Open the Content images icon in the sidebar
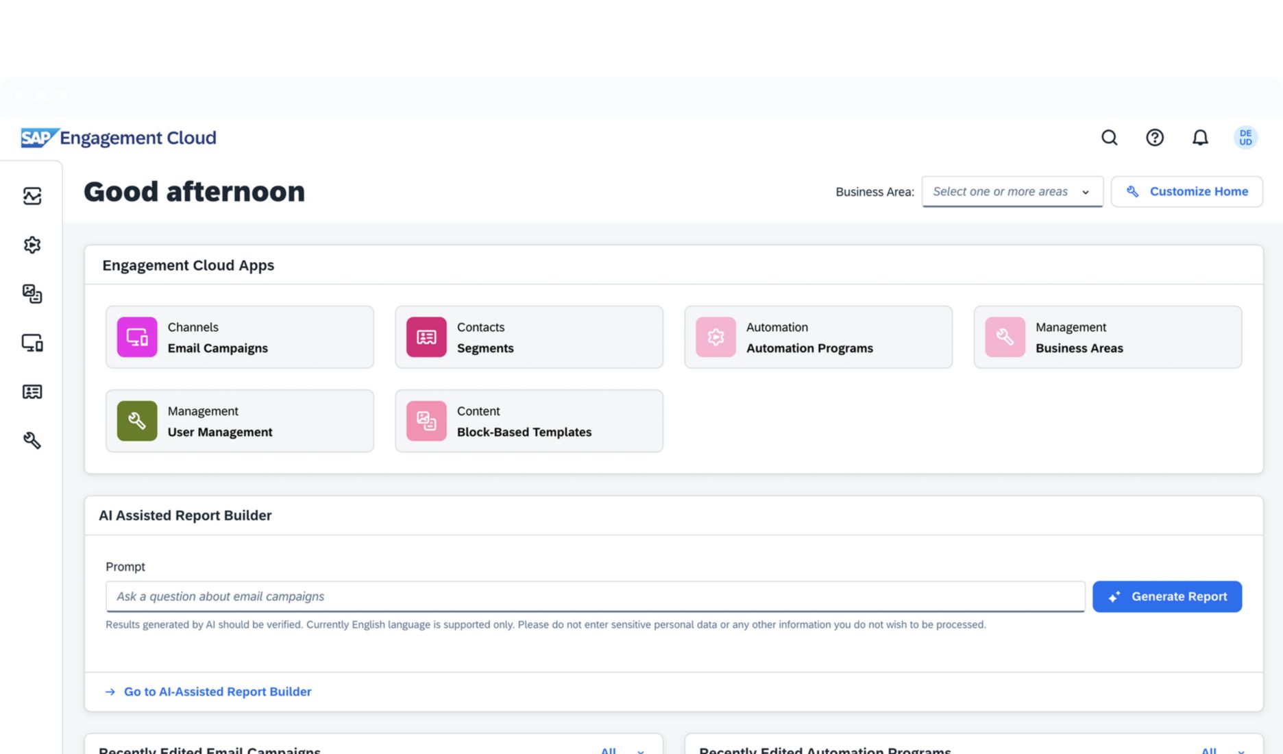Viewport: 1283px width, 754px height. [x=32, y=295]
